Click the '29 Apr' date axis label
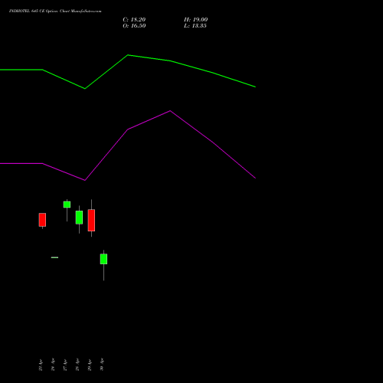383x383 pixels. 90,365
